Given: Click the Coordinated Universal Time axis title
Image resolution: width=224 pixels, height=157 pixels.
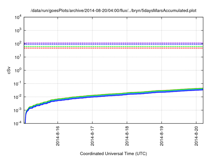Looking at the screenshot, I should click(113, 154).
